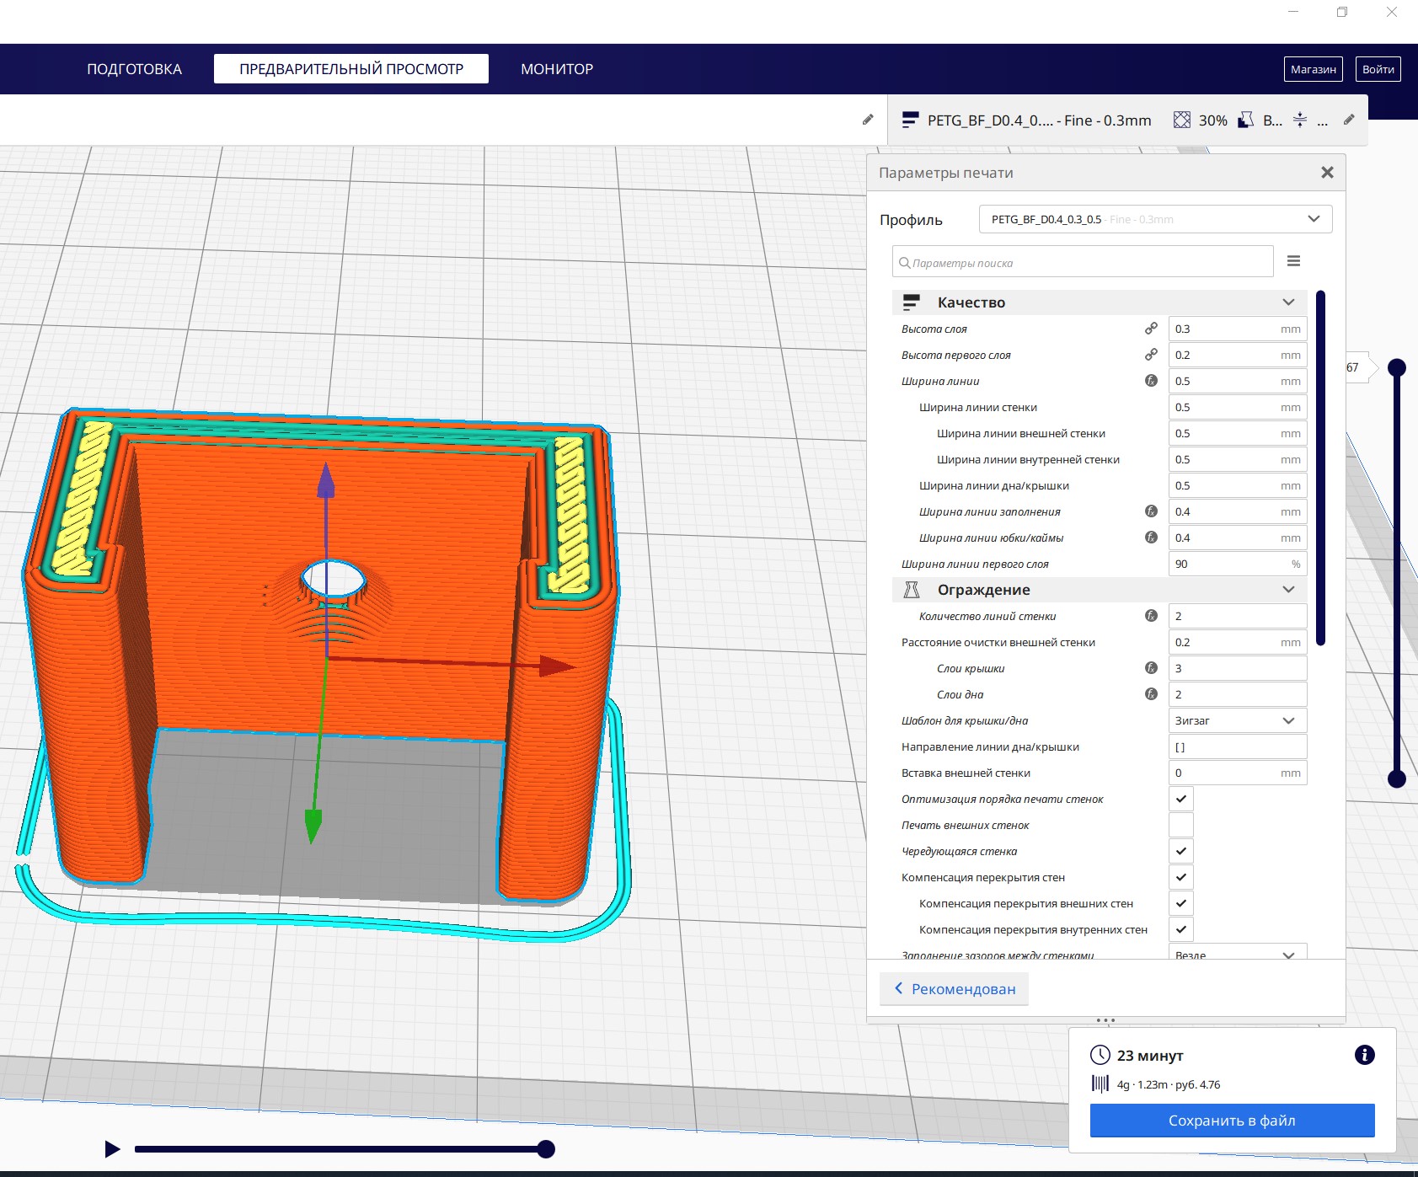
Task: Switch to ПОДГОТОВКА tab
Action: [134, 69]
